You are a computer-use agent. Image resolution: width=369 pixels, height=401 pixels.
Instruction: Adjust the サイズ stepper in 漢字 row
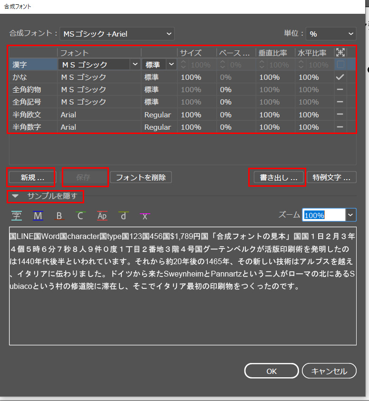(x=183, y=65)
